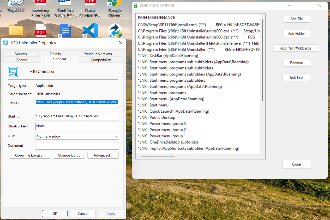Confirm Properties dialog with OK
Image resolution: width=330 pixels, height=220 pixels.
pyautogui.click(x=55, y=213)
